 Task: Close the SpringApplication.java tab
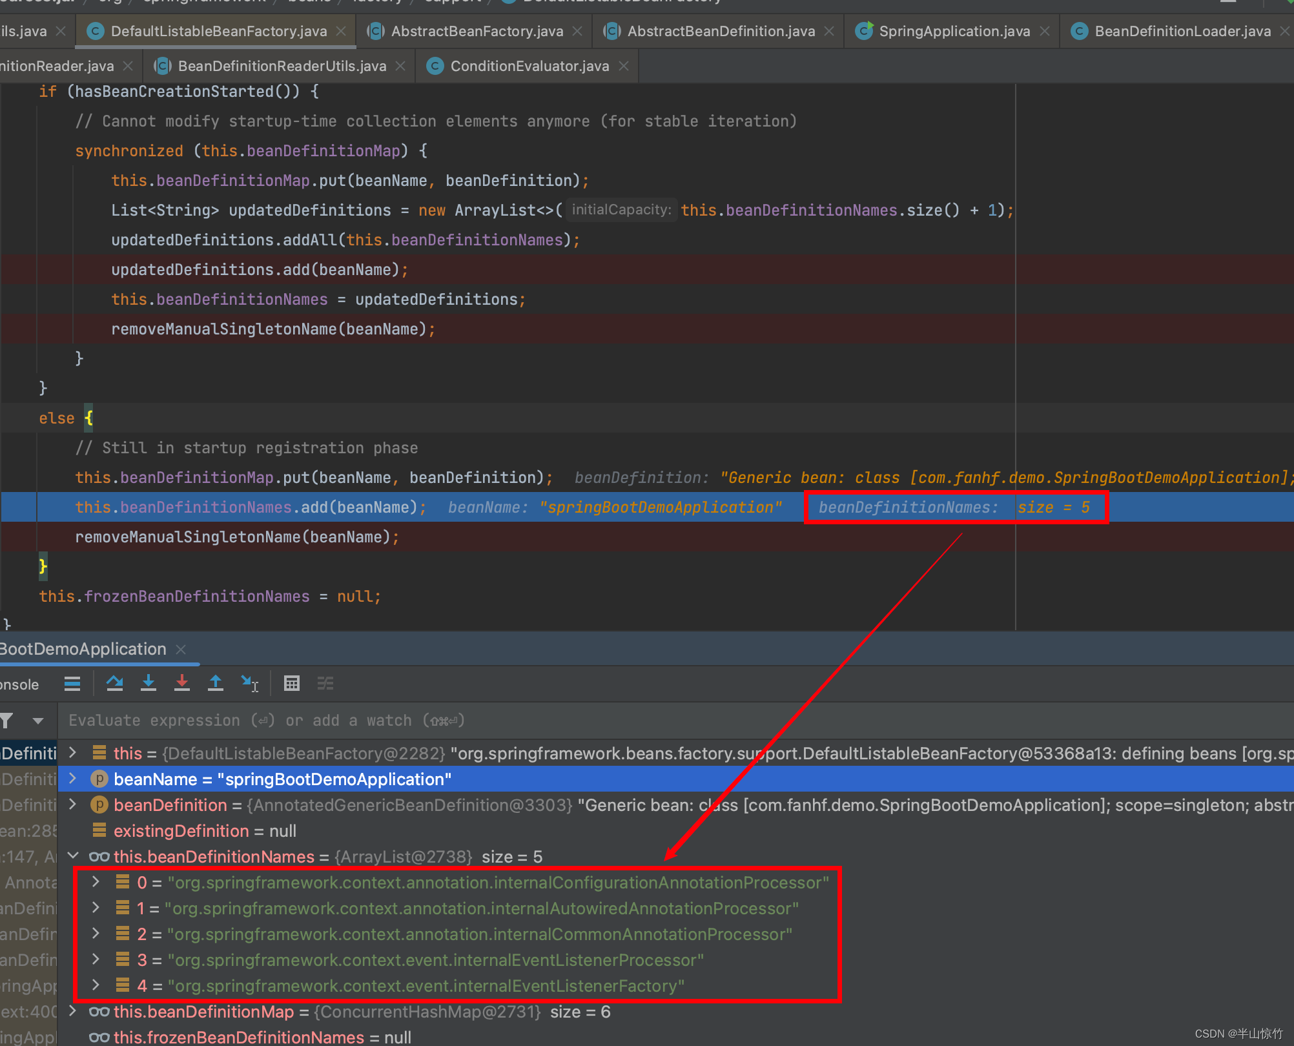(1045, 31)
